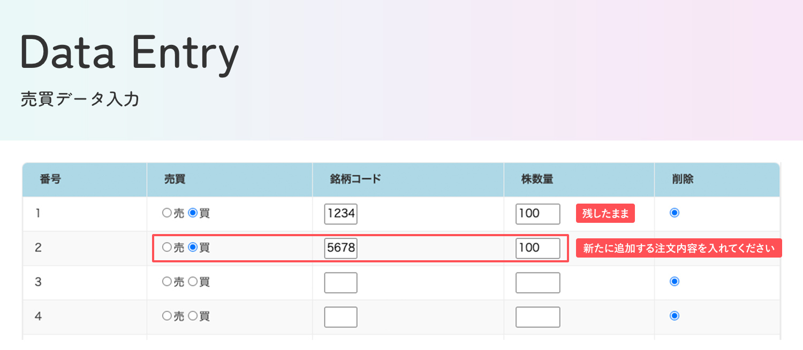Click the 銘柄コード field containing 5678
803x350 pixels.
[x=340, y=248]
